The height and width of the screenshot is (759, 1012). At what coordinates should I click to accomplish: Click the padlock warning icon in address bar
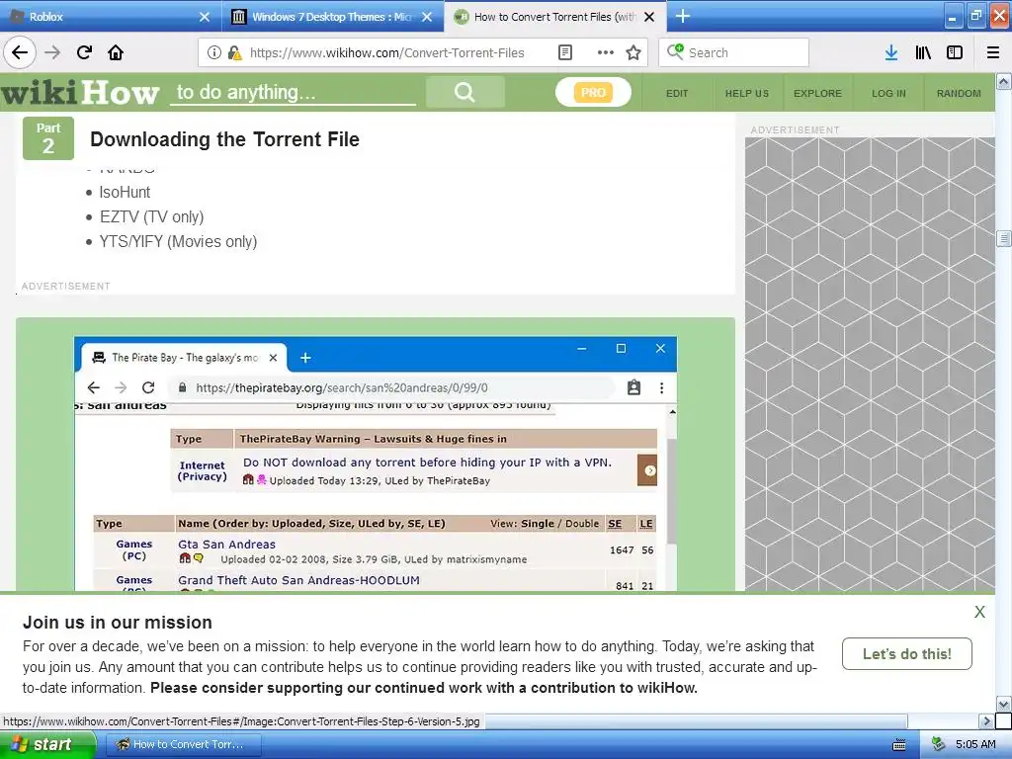coord(235,52)
